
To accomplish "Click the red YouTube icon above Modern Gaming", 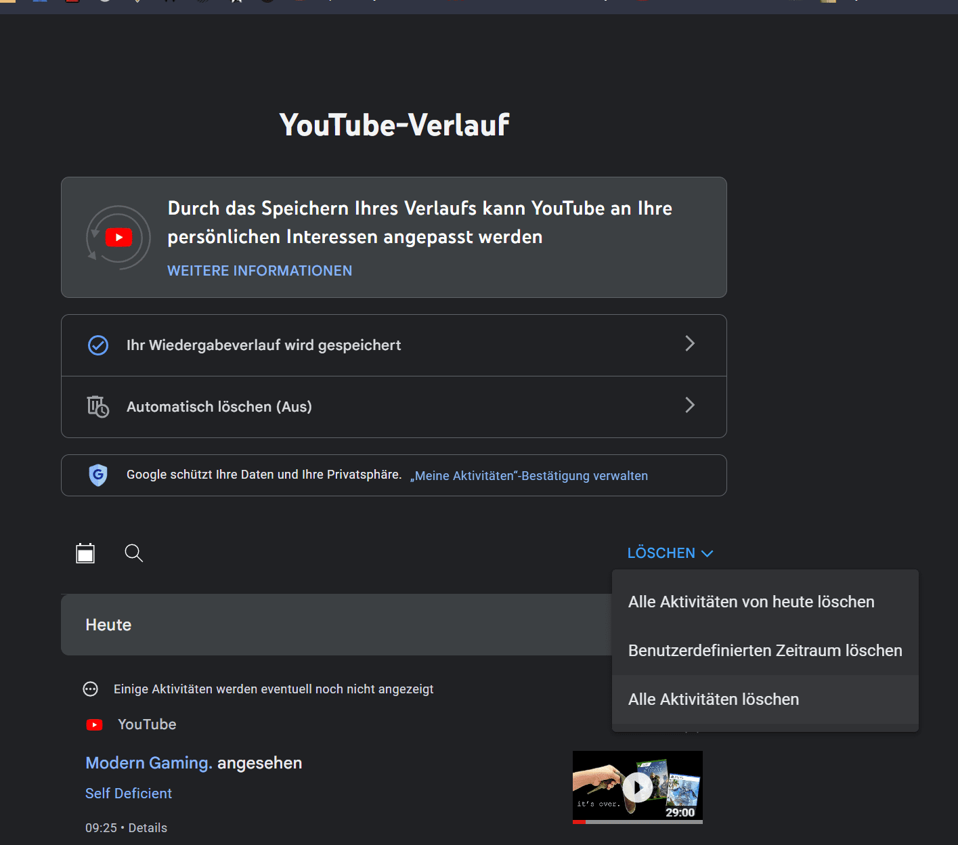I will [95, 725].
